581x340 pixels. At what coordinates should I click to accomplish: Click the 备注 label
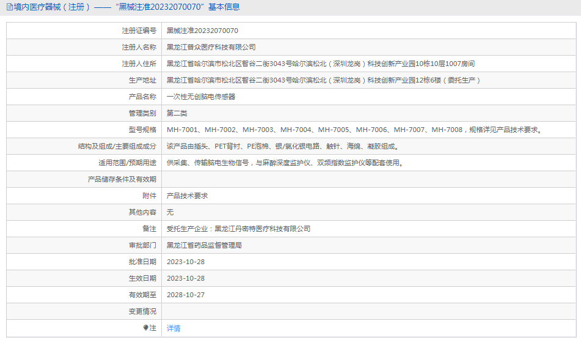(149, 229)
